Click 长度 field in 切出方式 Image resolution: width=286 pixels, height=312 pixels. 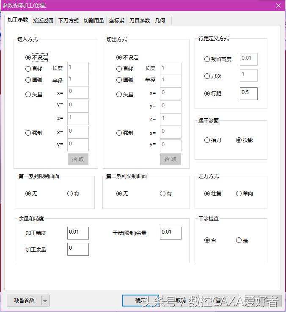coord(170,69)
